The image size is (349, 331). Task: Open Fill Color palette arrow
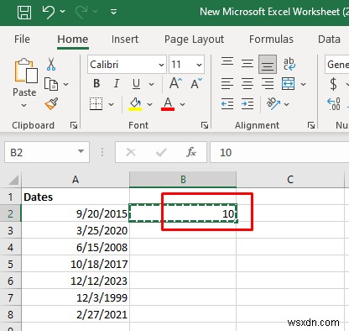coord(149,104)
